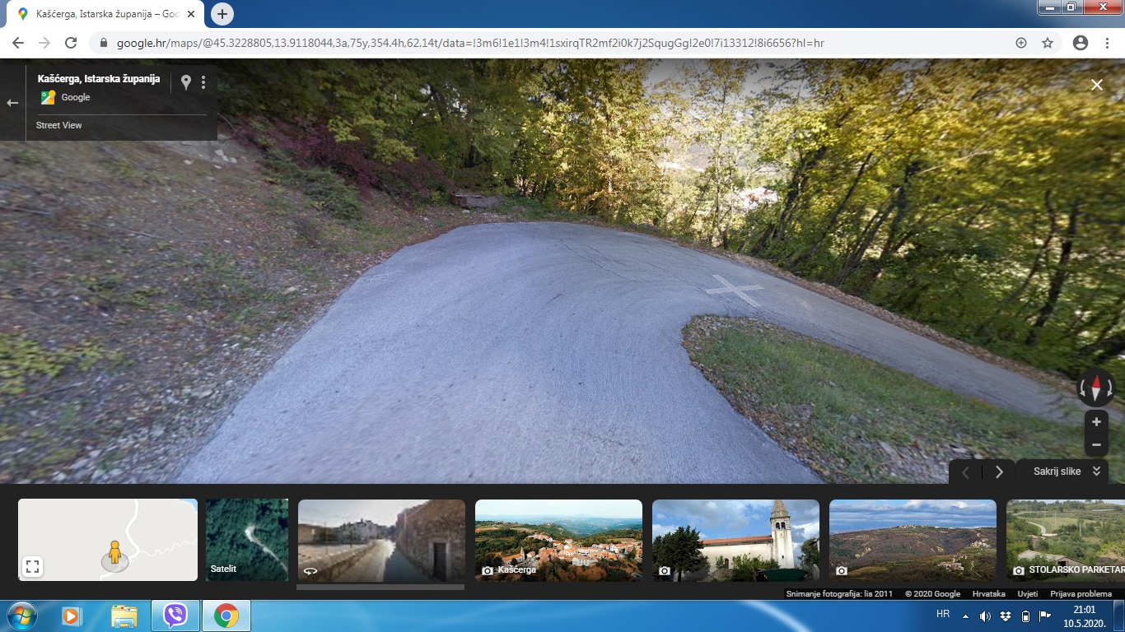Reload the page in Chrome
The height and width of the screenshot is (632, 1125).
[x=71, y=43]
